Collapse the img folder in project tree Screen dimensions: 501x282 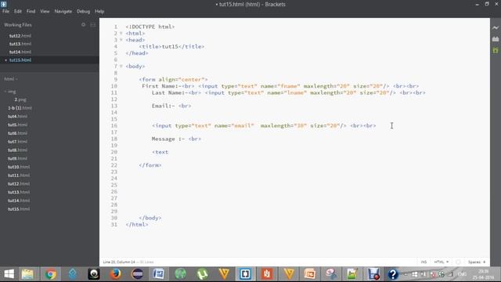10,92
